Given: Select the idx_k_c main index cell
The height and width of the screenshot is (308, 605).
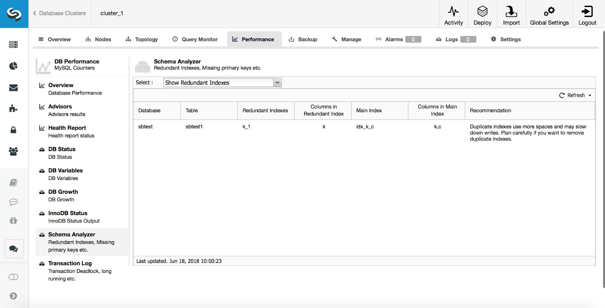Looking at the screenshot, I should (365, 127).
